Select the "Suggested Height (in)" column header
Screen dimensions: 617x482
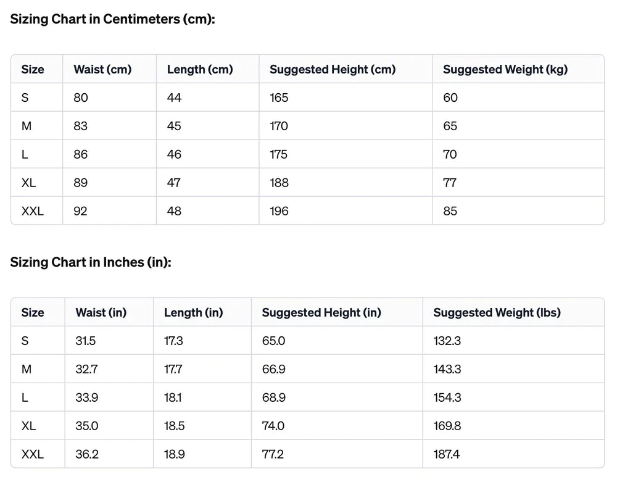(321, 313)
